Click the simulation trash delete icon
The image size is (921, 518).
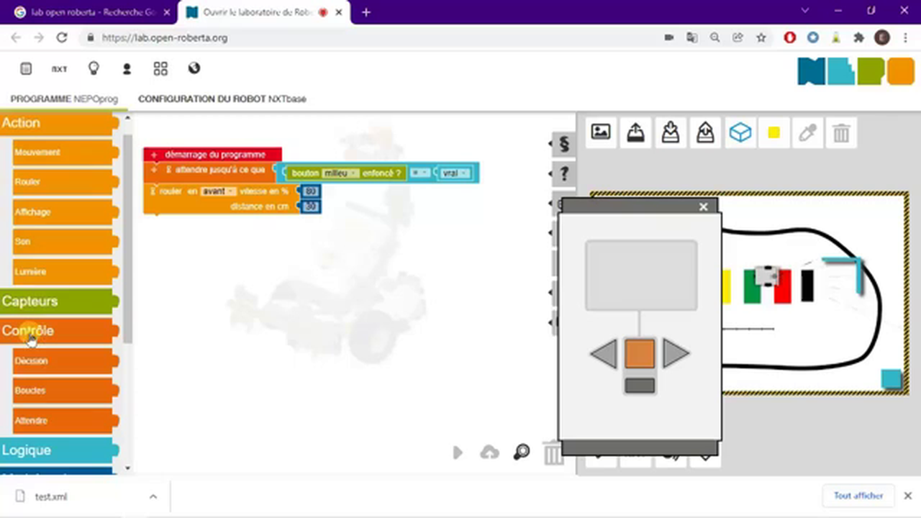click(x=841, y=132)
